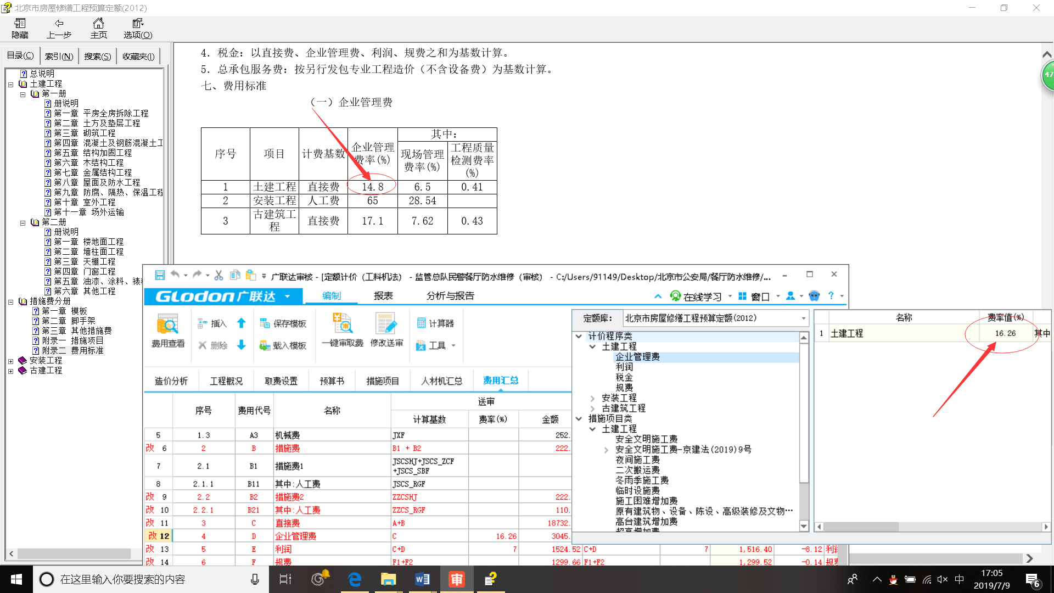Collapse 第二册 node in help tree

coord(23,223)
